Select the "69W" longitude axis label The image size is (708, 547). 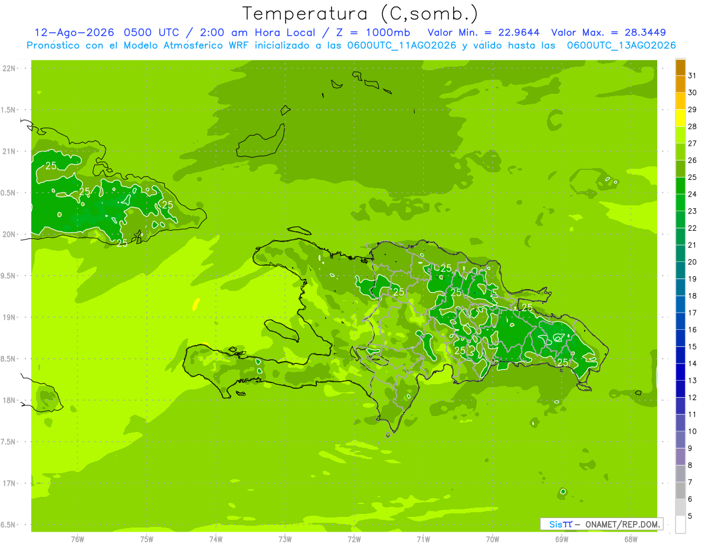(562, 539)
